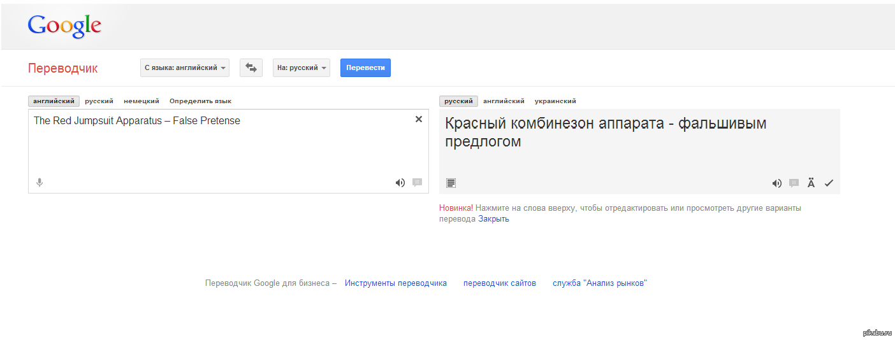Click the microphone voice input icon
The width and height of the screenshot is (895, 340).
coord(40,183)
